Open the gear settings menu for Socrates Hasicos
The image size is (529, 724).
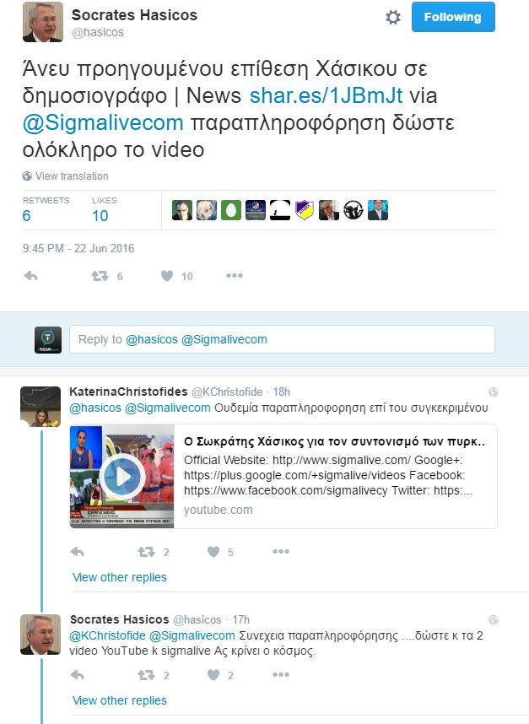pos(393,18)
